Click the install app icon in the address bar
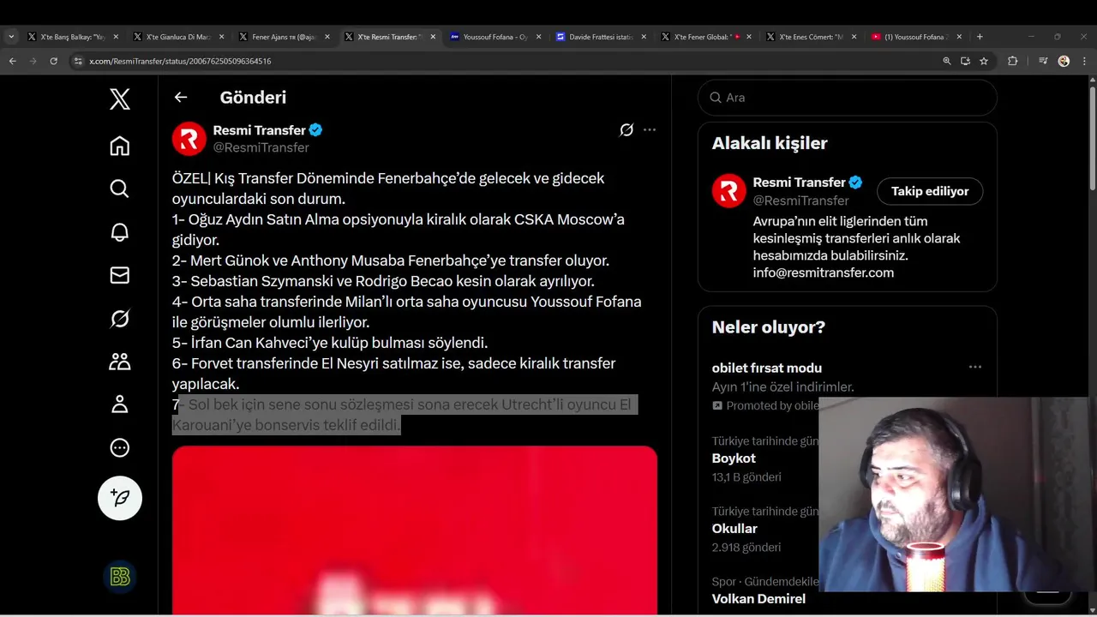This screenshot has height=617, width=1097. click(966, 61)
